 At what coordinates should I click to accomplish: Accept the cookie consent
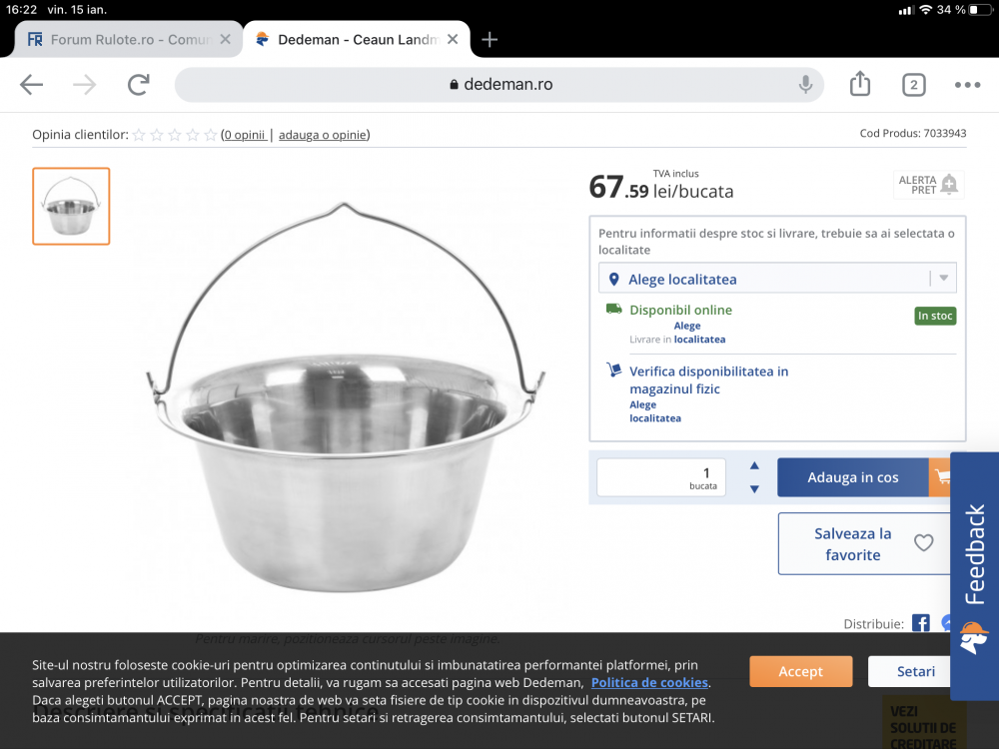point(800,671)
